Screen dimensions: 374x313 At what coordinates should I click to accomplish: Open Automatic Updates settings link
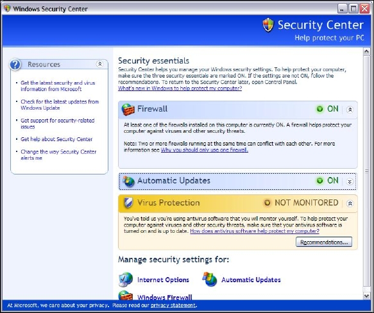(x=251, y=280)
